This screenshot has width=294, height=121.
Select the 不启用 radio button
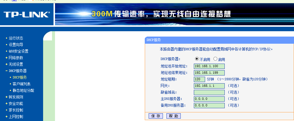coord(197,59)
